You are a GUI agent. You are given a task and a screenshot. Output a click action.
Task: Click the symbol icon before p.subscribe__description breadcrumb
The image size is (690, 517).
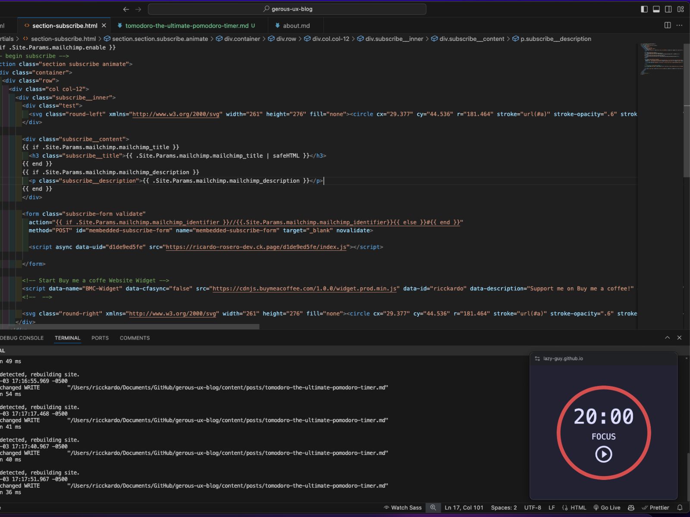pos(515,39)
